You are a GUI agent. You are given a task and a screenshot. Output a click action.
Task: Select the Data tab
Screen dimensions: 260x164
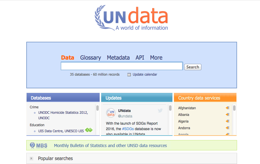pyautogui.click(x=67, y=57)
